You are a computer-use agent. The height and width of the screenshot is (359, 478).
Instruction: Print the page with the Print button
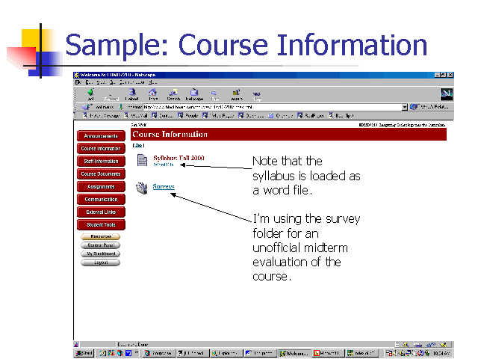tap(214, 95)
